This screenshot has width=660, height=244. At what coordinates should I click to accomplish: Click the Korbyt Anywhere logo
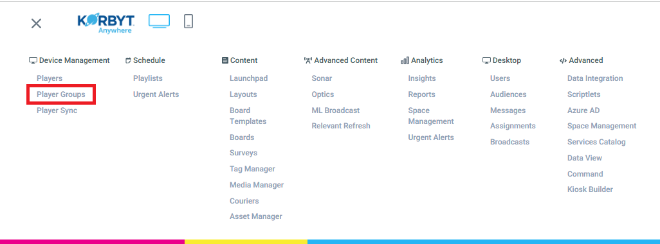[106, 24]
